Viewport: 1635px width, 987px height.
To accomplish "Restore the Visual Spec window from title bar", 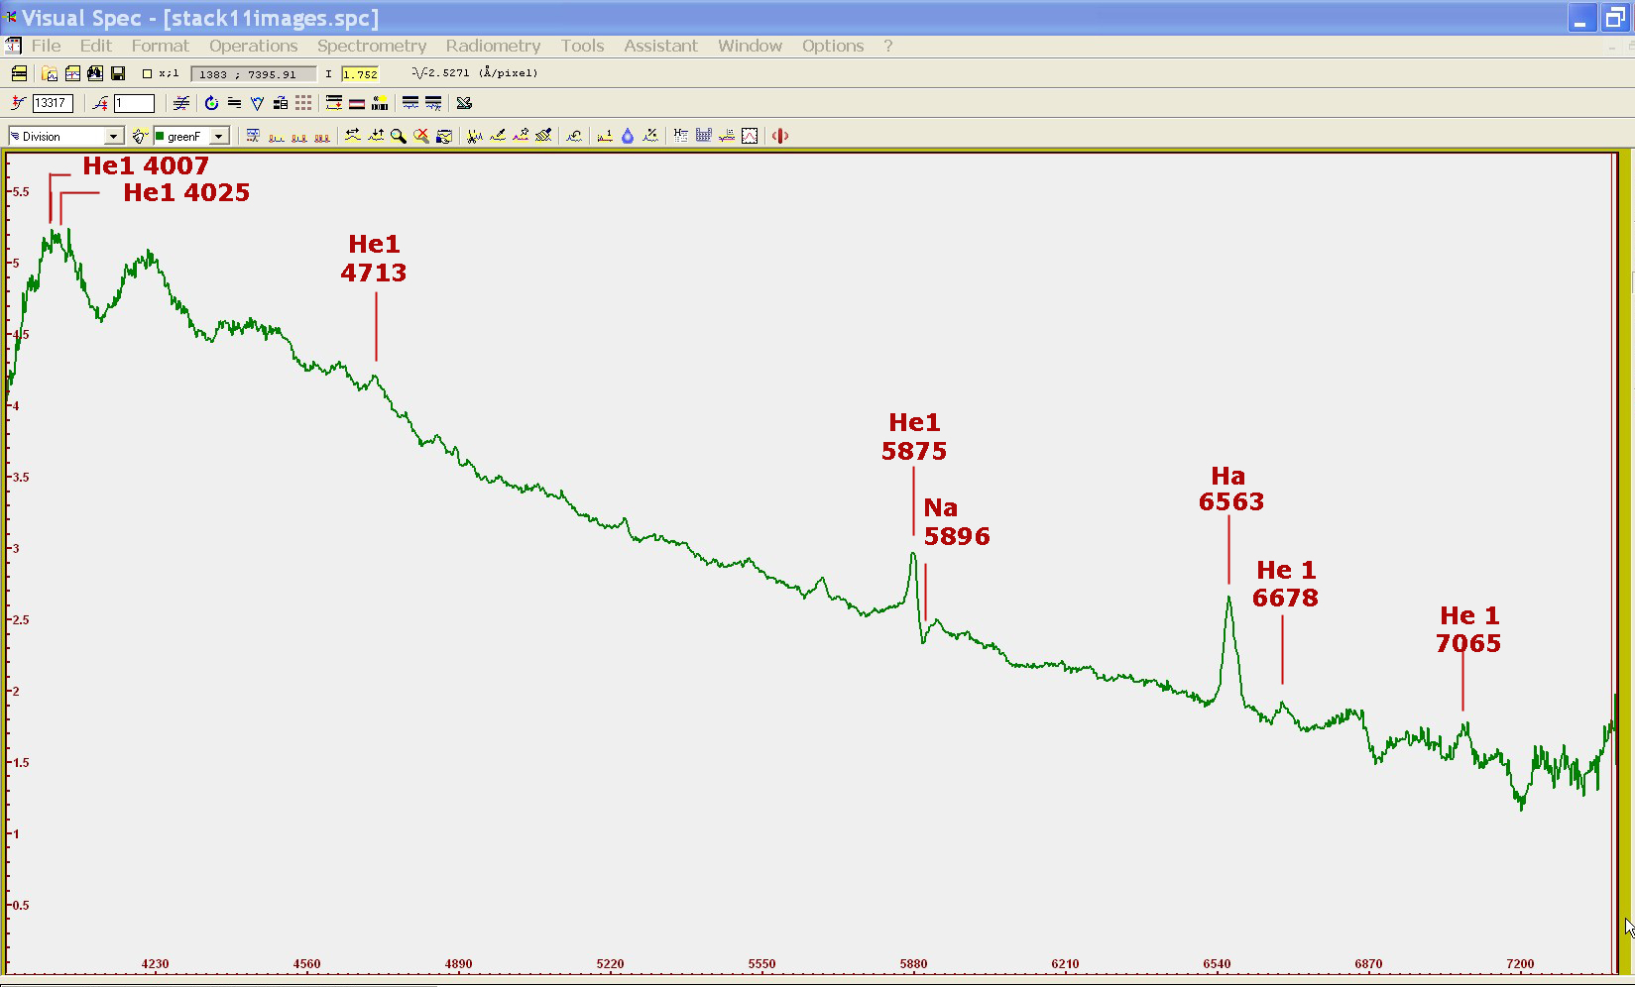I will coord(1615,18).
